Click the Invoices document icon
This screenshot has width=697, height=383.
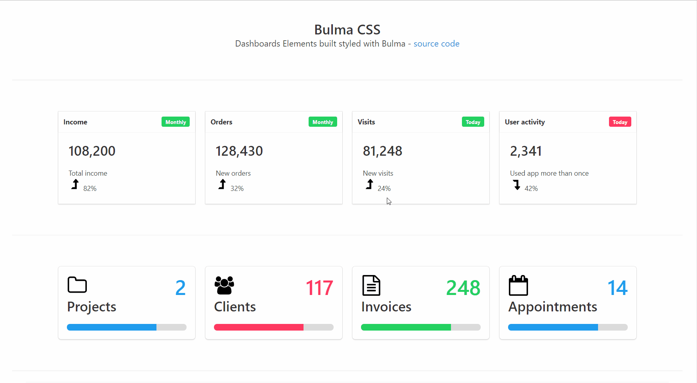click(371, 285)
